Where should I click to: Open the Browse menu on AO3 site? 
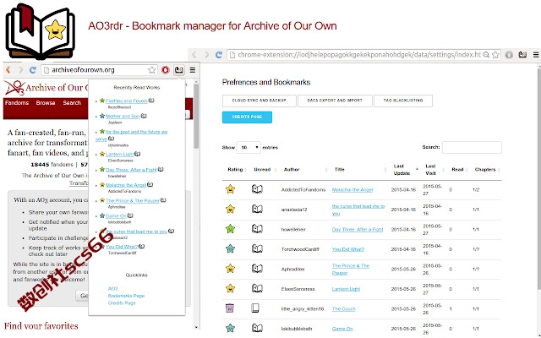pos(46,103)
